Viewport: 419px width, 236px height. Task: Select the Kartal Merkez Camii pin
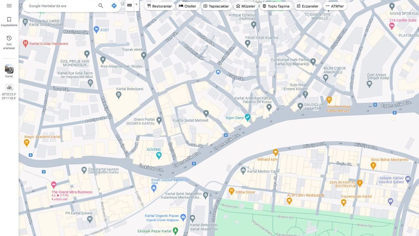243,170
